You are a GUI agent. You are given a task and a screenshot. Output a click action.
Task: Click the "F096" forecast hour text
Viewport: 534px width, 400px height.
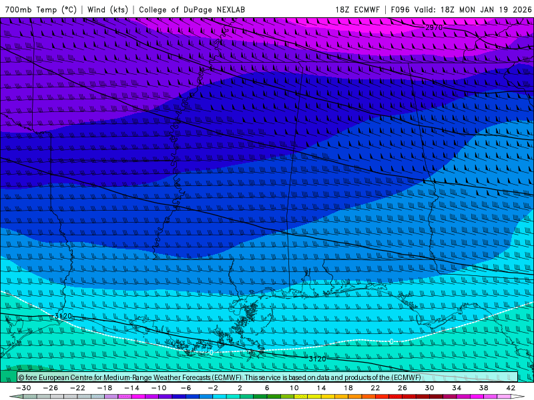pyautogui.click(x=400, y=9)
